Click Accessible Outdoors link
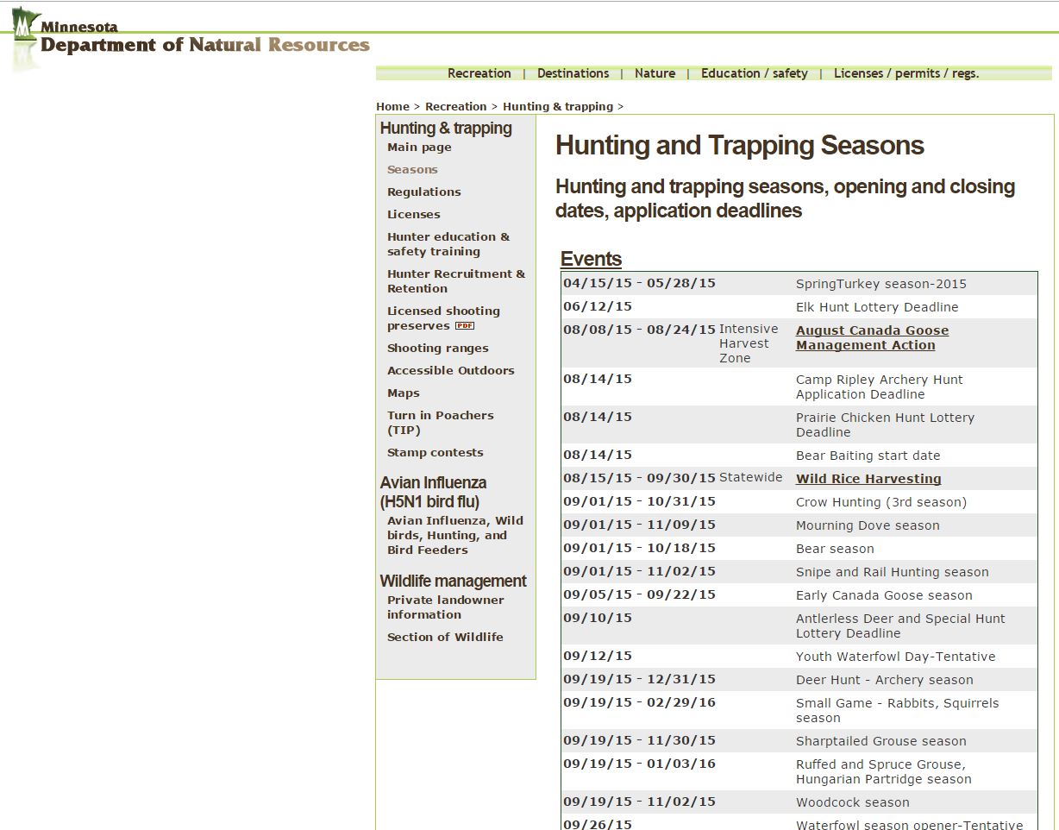This screenshot has width=1059, height=830. [x=450, y=371]
